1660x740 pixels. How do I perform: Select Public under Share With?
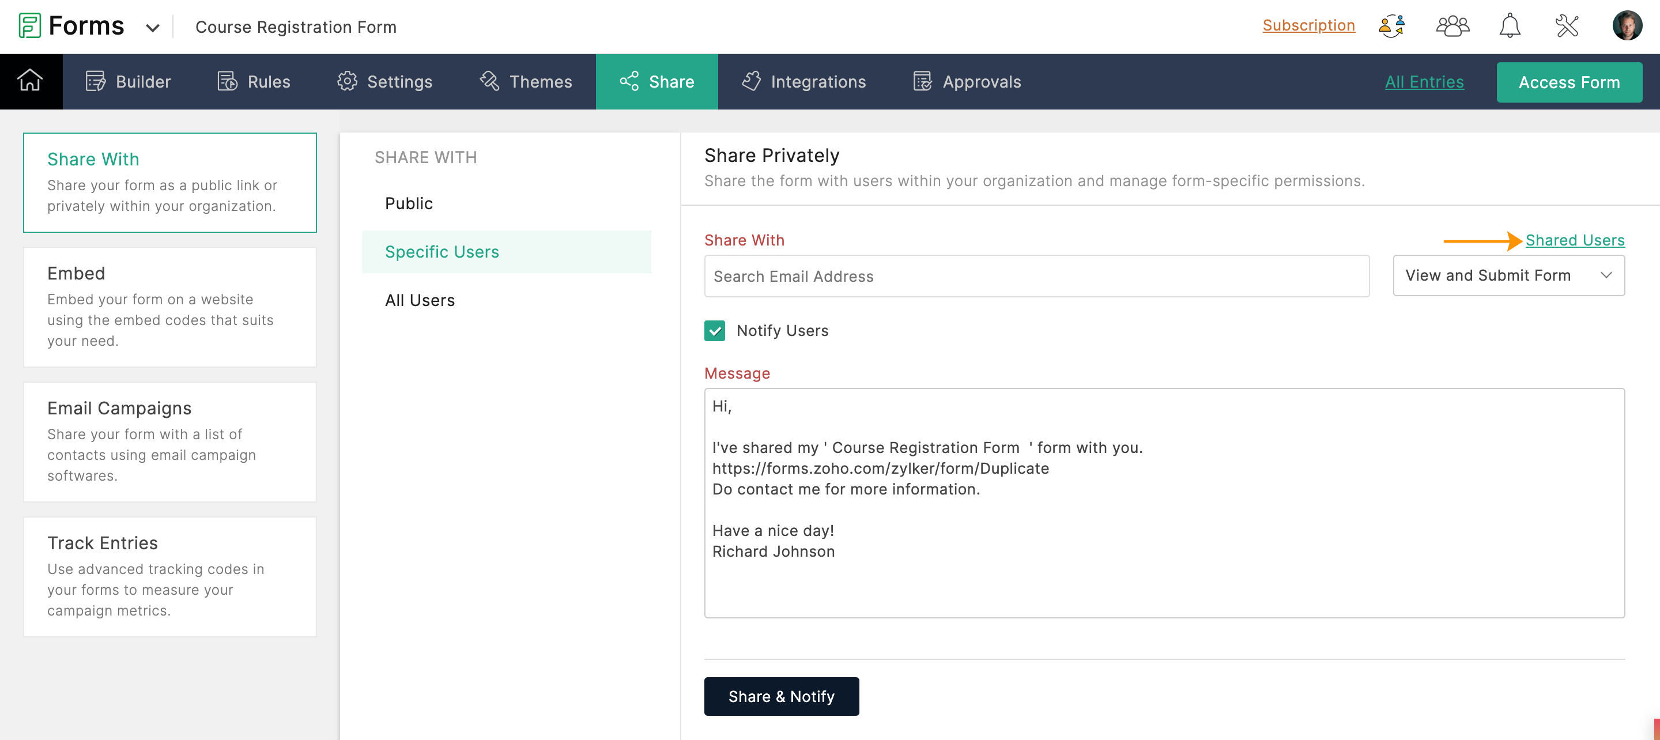pos(409,203)
